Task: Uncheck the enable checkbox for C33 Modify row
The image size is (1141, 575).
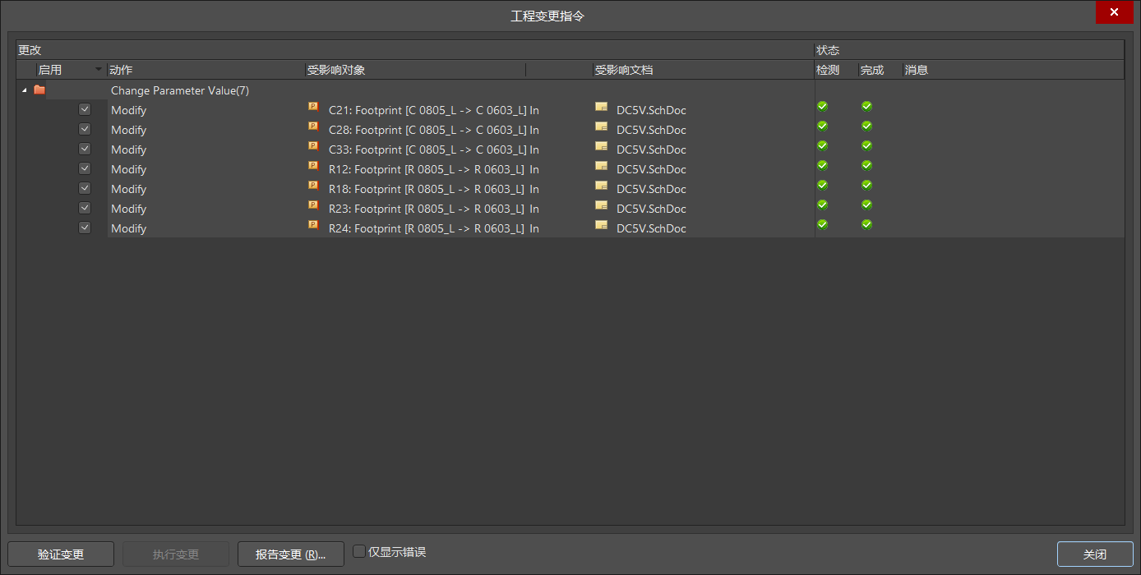Action: pyautogui.click(x=84, y=149)
